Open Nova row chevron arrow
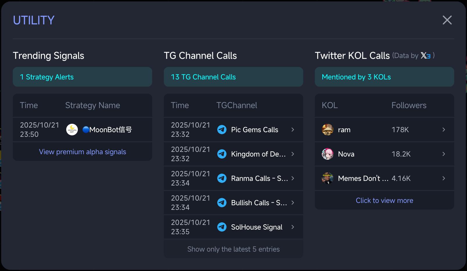The width and height of the screenshot is (467, 271). click(443, 154)
